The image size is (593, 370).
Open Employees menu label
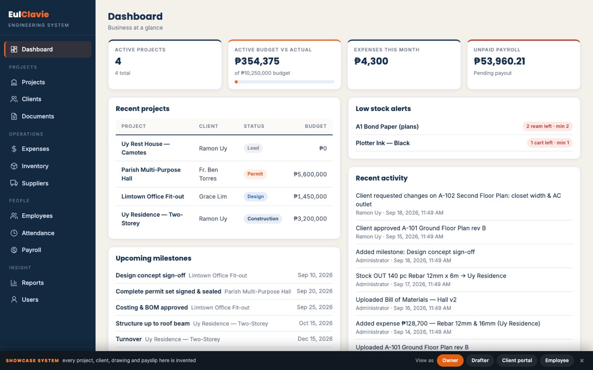[37, 216]
